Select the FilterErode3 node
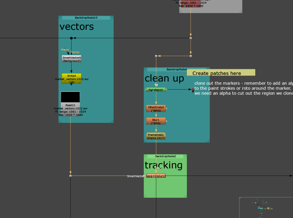The height and width of the screenshot is (218, 293). click(x=156, y=109)
